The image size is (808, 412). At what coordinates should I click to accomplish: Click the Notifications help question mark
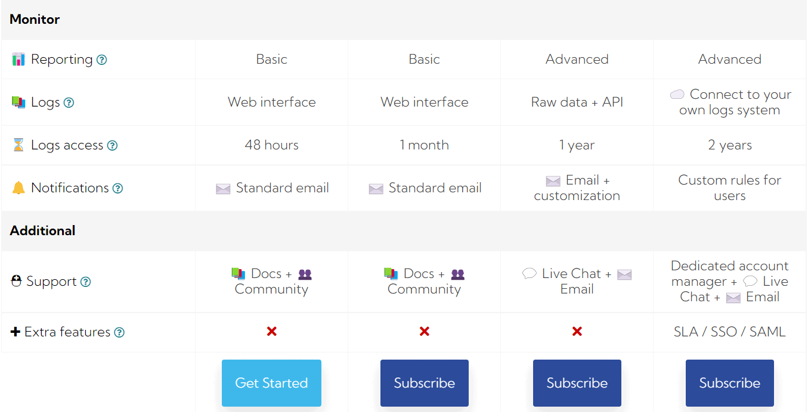118,188
